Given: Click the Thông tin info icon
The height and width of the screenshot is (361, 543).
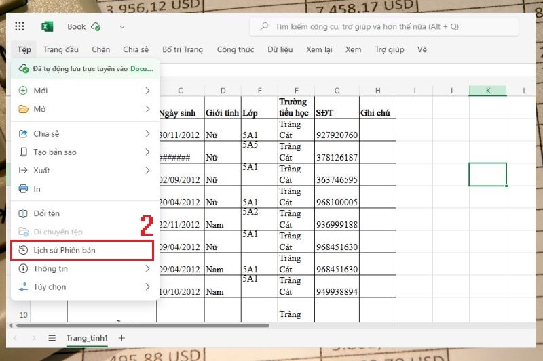Looking at the screenshot, I should (23, 268).
